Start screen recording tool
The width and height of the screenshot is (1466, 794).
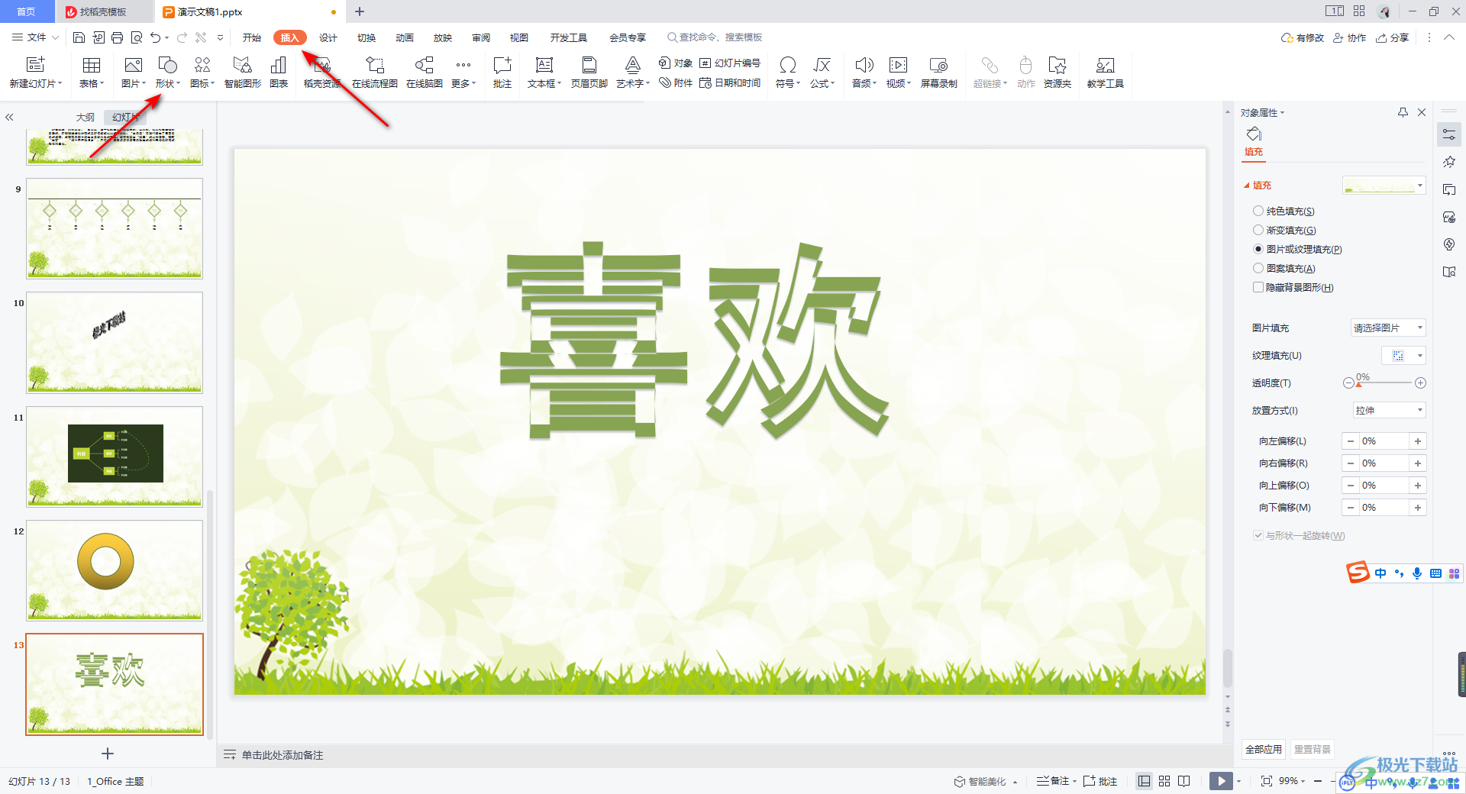coord(938,73)
